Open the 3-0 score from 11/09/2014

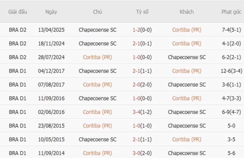[x=142, y=153]
